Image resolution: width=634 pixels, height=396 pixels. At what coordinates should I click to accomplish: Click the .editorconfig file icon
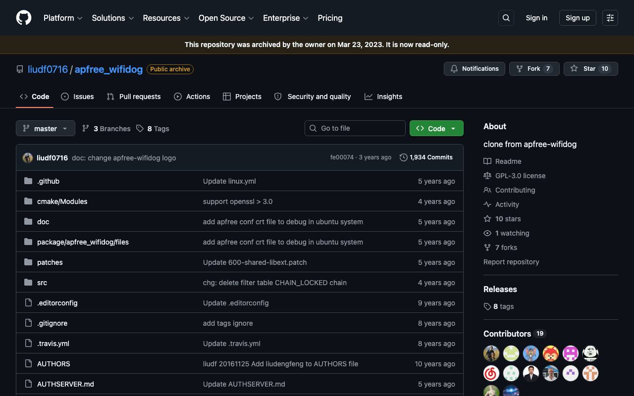[x=28, y=303]
